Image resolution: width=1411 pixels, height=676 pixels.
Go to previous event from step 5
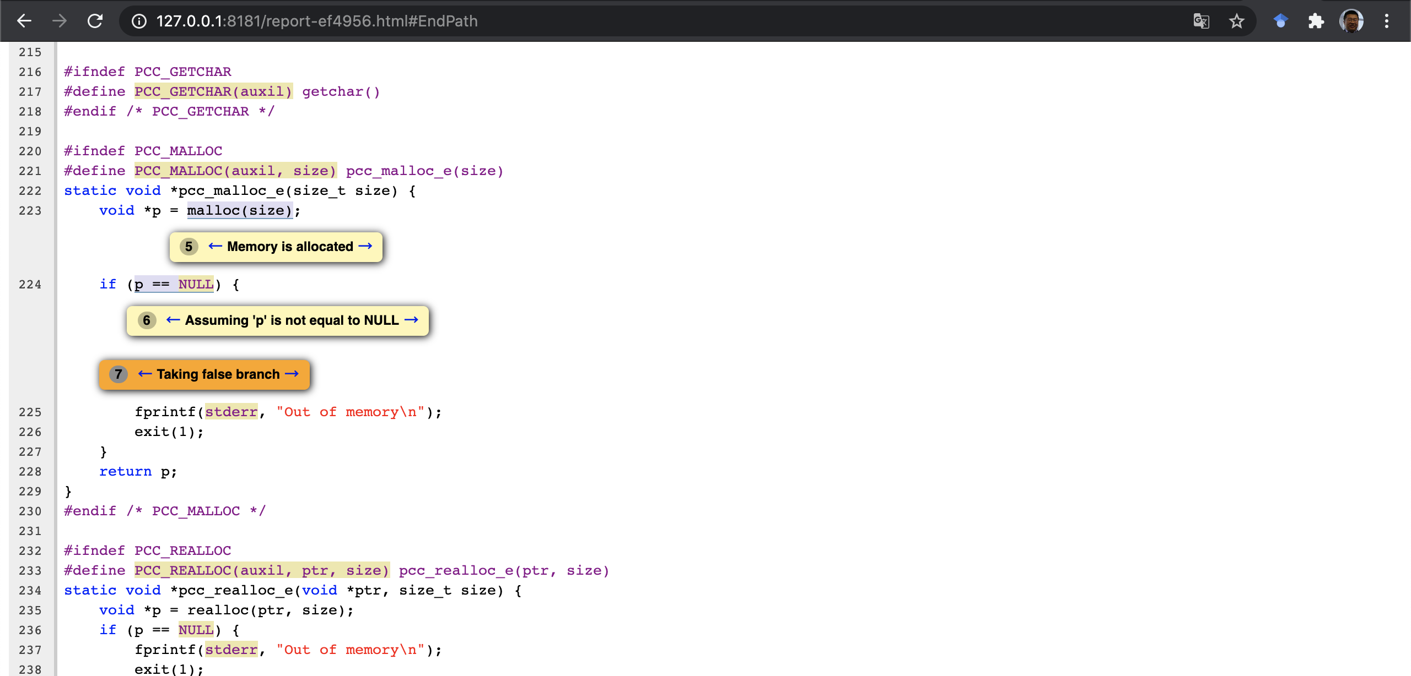coord(215,246)
